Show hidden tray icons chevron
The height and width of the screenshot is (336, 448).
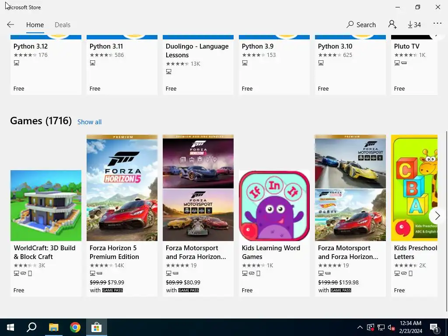pos(360,327)
